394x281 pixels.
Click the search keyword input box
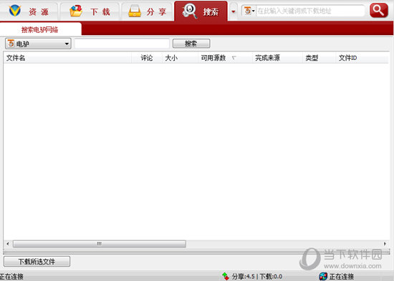tap(122, 44)
